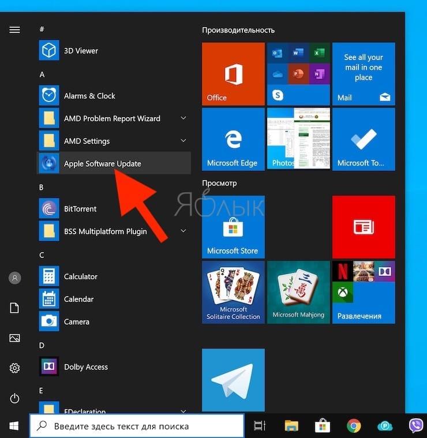The width and height of the screenshot is (427, 438).
Task: Open the 3D Viewer app
Action: [113, 51]
